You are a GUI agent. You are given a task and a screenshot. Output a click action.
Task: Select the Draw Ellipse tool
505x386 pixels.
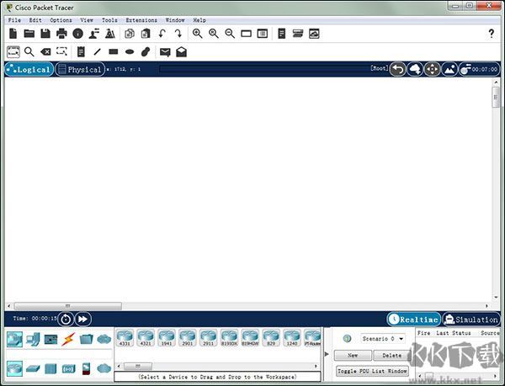tap(130, 52)
